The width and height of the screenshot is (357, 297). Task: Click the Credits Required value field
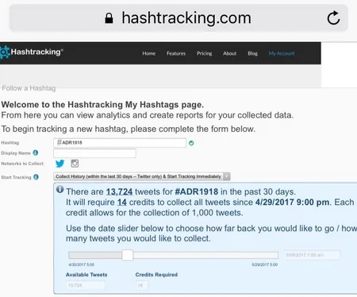[x=142, y=285]
